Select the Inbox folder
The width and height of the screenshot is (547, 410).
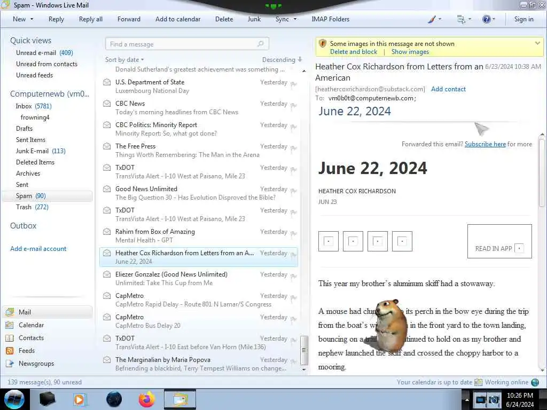[34, 106]
